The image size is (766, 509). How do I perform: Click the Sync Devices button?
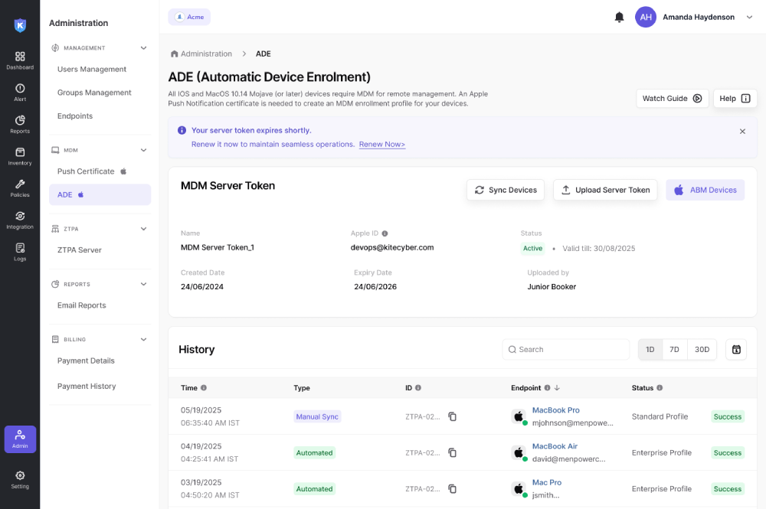click(x=506, y=190)
